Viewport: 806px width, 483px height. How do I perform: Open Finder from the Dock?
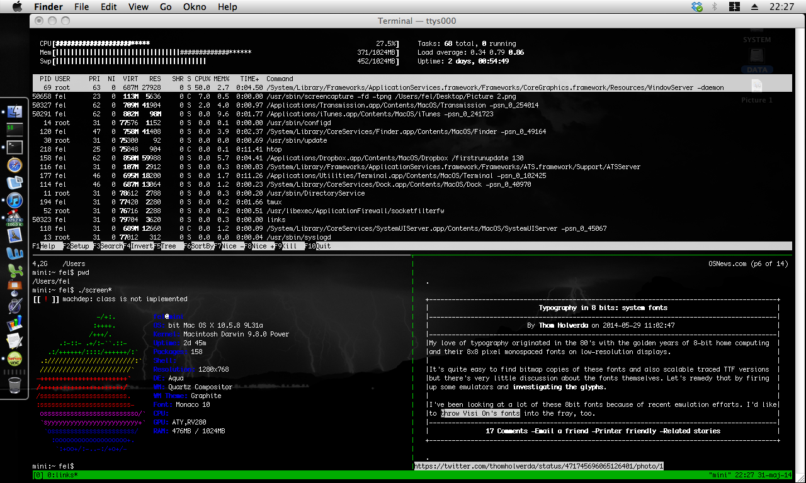pos(14,112)
